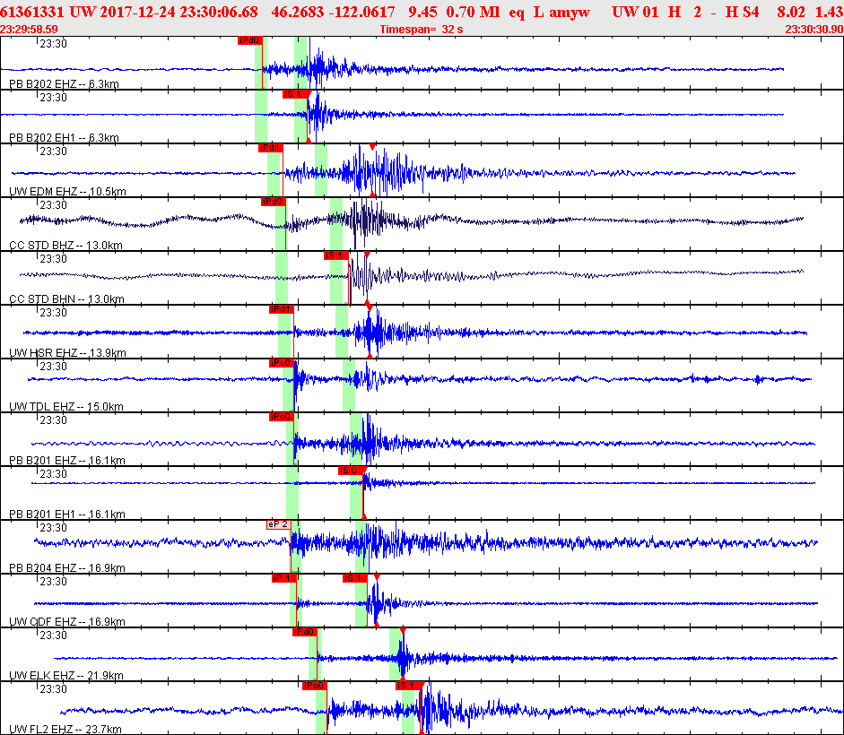844x735 pixels.
Task: Select the iS 1 pick flag on FL2 EHZ
Action: point(407,686)
